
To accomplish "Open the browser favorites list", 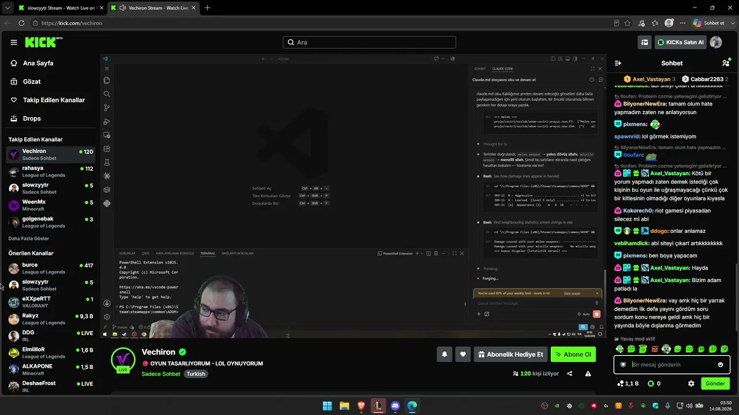I will 655,23.
